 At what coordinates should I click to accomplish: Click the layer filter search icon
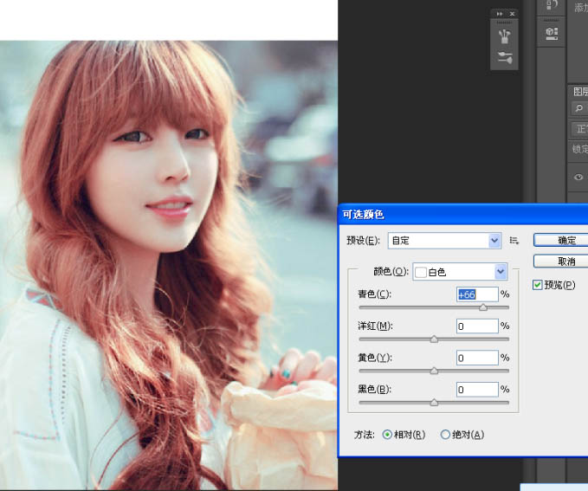pos(578,108)
